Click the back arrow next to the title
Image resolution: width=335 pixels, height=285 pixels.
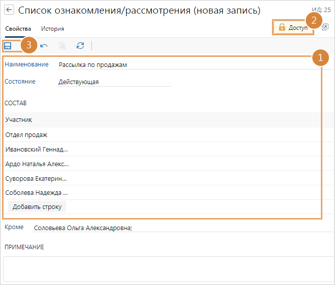(9, 10)
